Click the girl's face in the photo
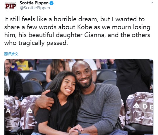This screenshot has height=135, width=158. click(x=68, y=86)
